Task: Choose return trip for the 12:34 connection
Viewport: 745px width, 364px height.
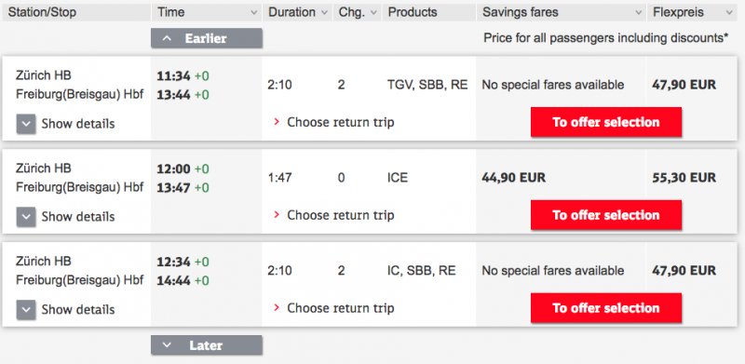Action: tap(334, 308)
